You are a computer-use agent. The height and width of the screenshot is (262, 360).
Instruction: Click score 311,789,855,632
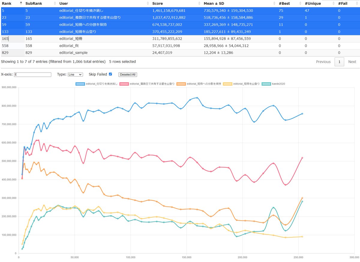(x=167, y=39)
